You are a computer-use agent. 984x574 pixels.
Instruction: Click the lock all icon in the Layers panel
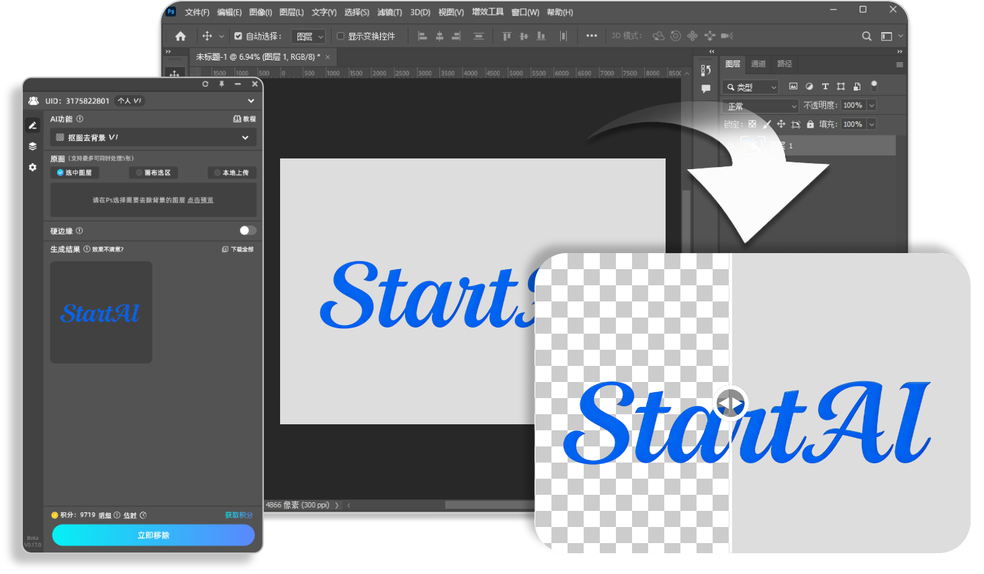coord(810,124)
